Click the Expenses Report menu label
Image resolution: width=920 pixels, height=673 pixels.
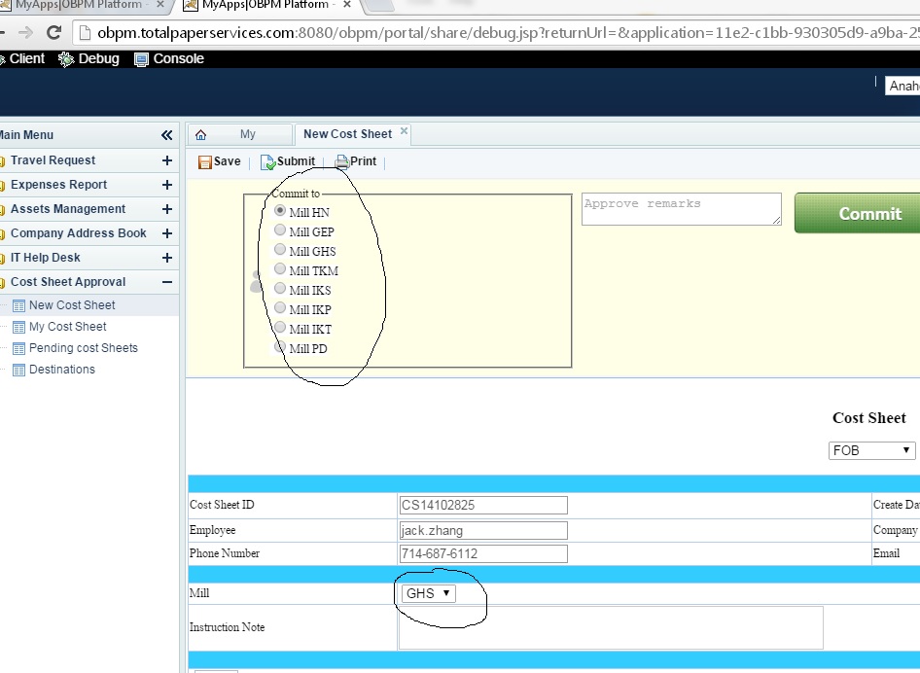(x=58, y=184)
